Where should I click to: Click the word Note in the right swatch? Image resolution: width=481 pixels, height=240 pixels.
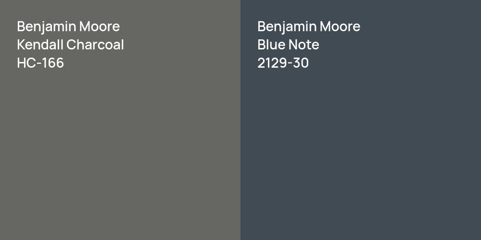pyautogui.click(x=304, y=45)
